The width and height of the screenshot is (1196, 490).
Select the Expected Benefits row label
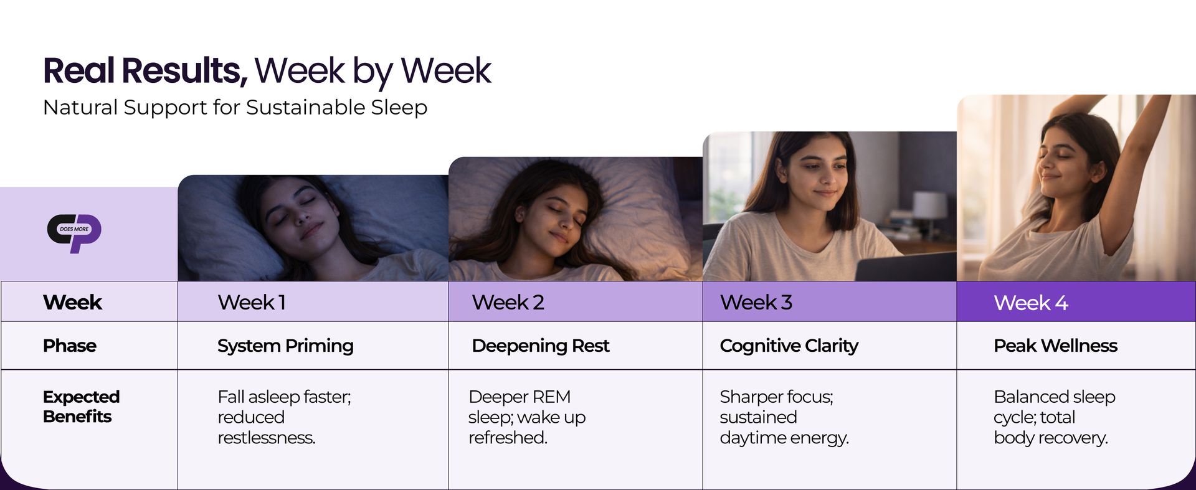tap(81, 407)
